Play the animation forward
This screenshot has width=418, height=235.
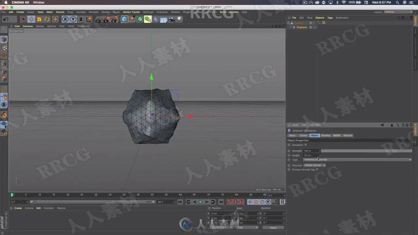click(201, 202)
